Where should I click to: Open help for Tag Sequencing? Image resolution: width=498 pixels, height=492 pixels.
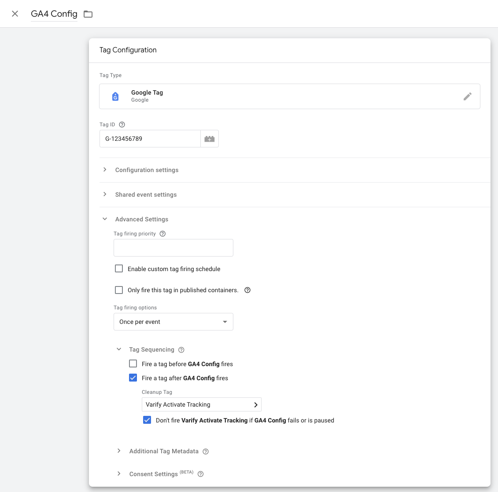click(181, 350)
